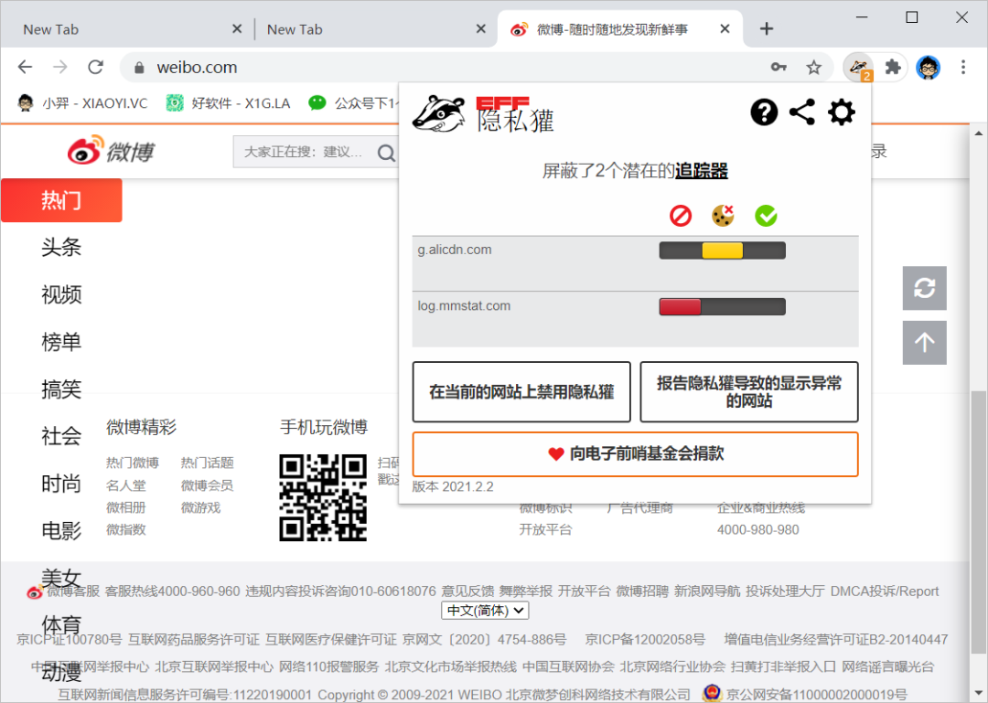This screenshot has height=703, width=988.
Task: Go back to previous page
Action: coord(26,67)
